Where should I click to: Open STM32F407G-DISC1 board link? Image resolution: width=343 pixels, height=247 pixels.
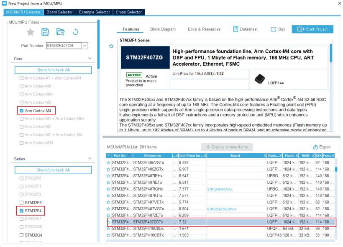click(x=222, y=209)
